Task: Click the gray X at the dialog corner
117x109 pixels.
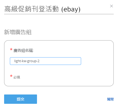Action: [x=112, y=6]
